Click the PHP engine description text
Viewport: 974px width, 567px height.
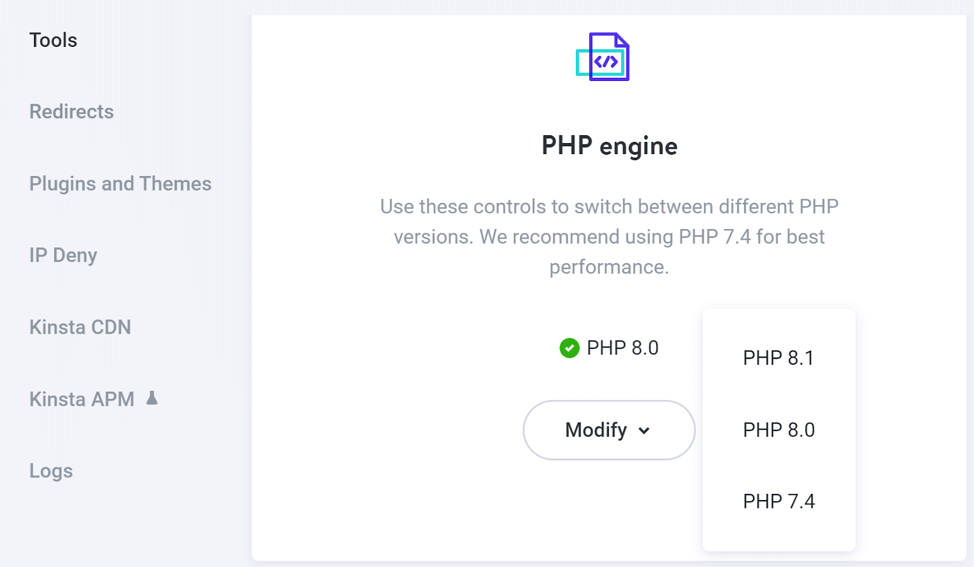click(608, 237)
